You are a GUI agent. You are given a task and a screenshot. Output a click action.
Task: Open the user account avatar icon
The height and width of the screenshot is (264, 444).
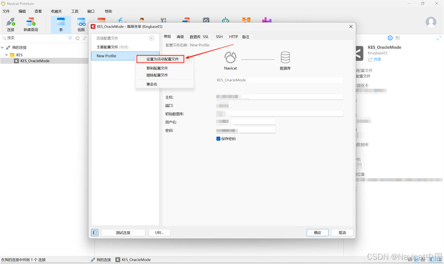tap(431, 22)
